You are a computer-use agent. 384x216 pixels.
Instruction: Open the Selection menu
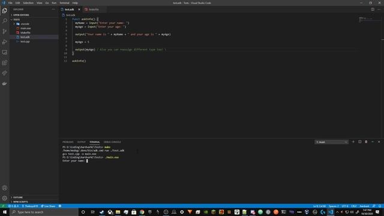[28, 3]
